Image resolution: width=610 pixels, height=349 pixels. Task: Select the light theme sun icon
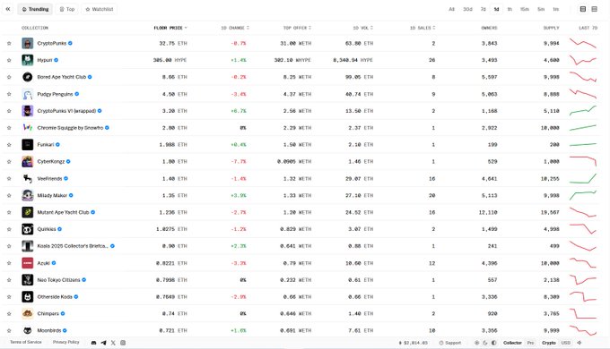pos(476,343)
